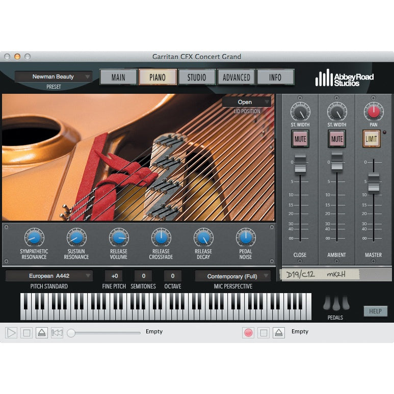Click the CLOSE channel volume fader

[300, 164]
